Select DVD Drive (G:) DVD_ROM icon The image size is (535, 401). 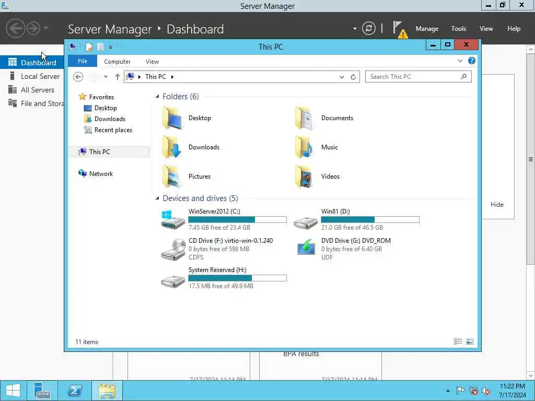click(x=306, y=247)
